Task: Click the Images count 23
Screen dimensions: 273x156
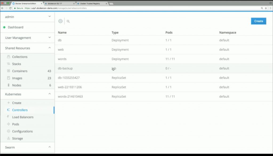Action: point(49,78)
